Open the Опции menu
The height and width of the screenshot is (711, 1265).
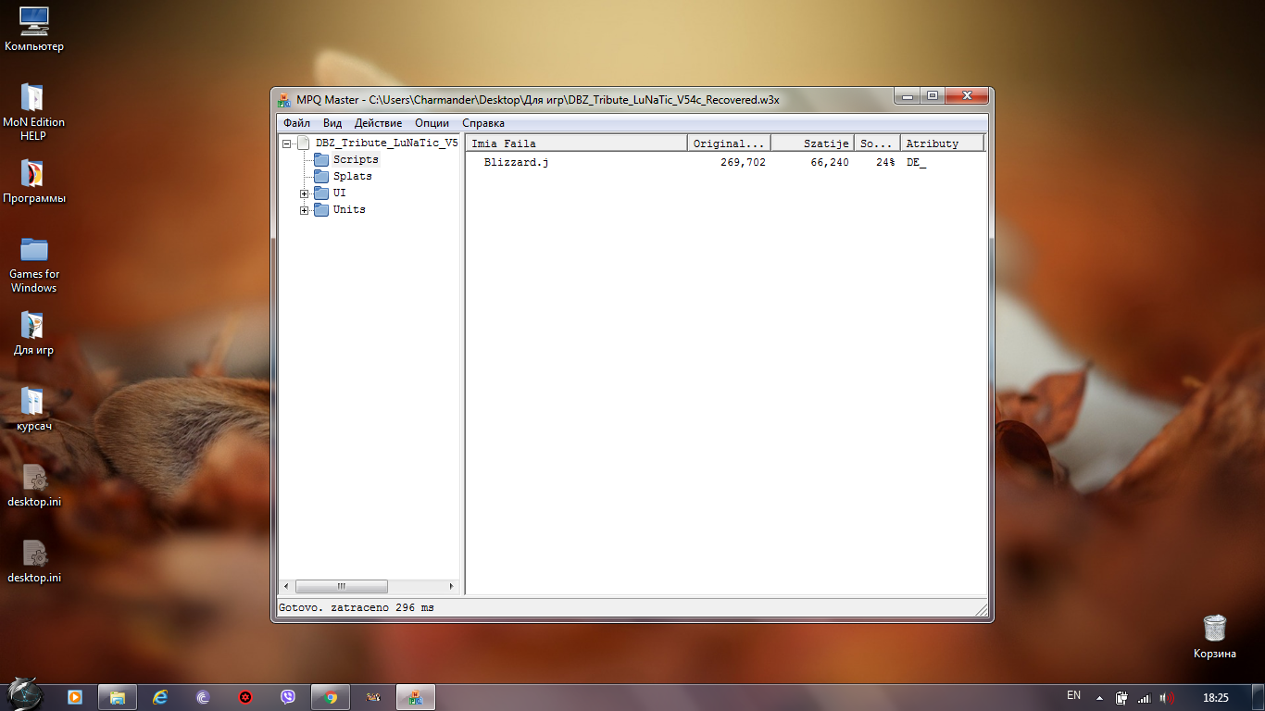click(x=432, y=123)
